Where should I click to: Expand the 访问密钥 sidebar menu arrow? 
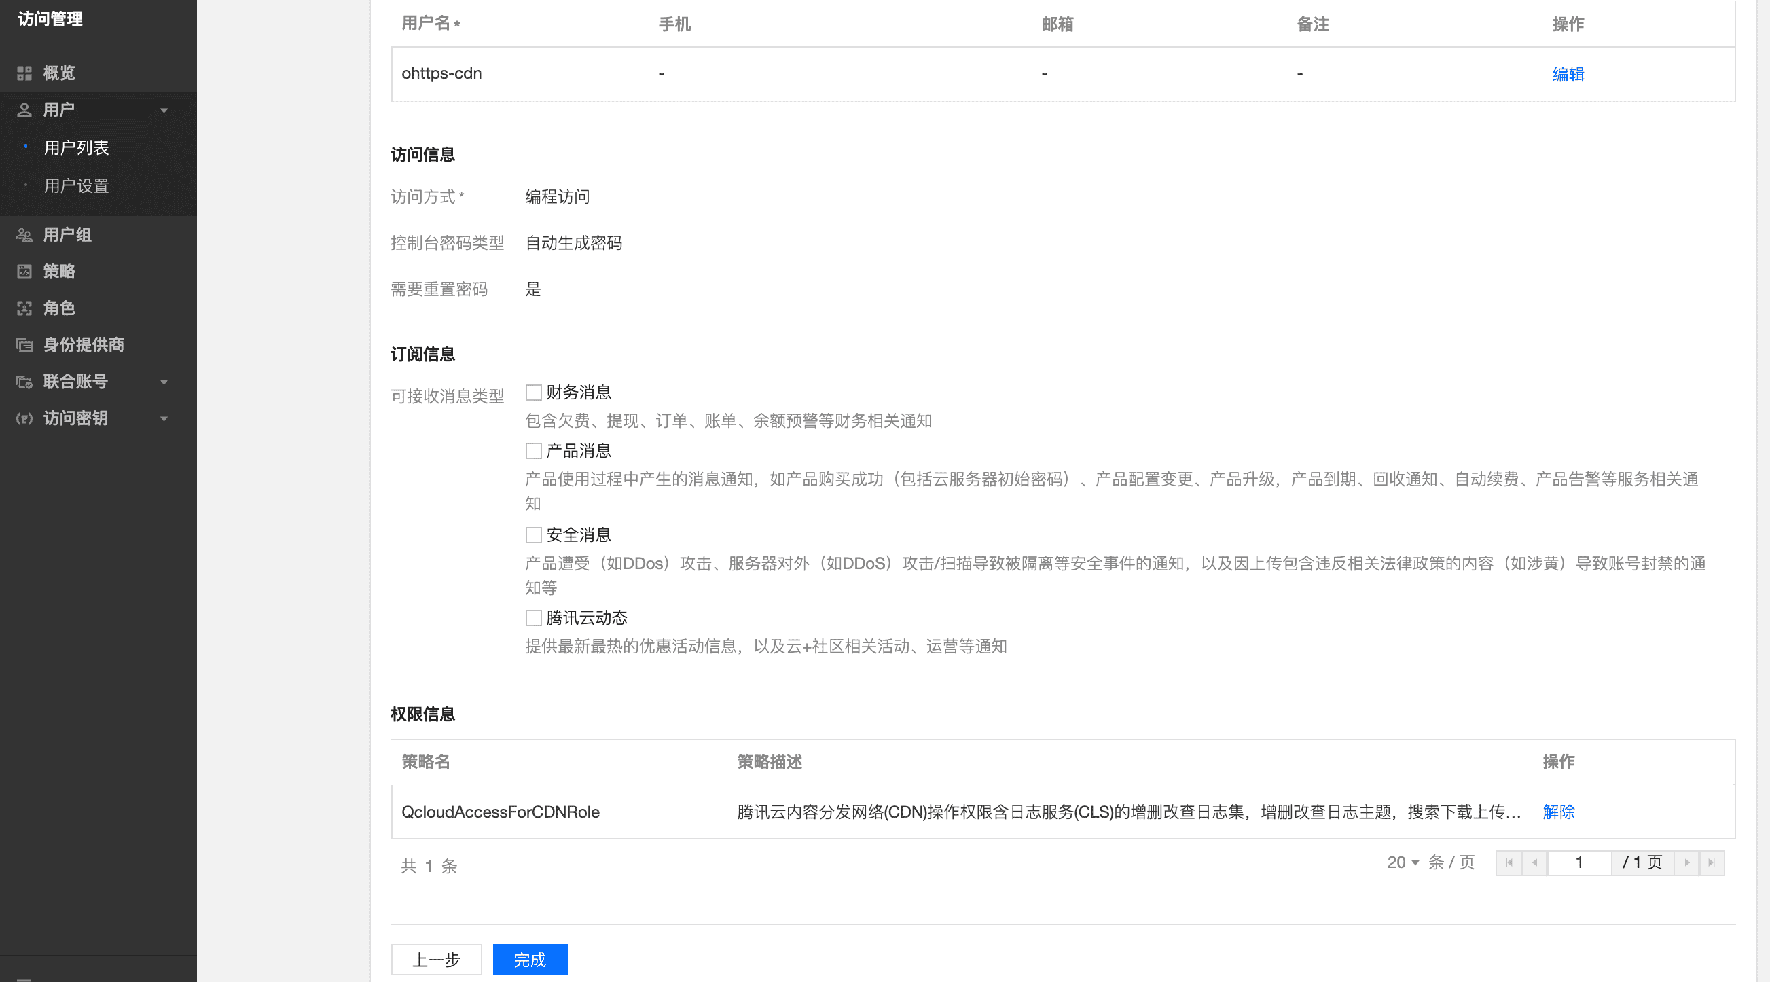tap(164, 419)
